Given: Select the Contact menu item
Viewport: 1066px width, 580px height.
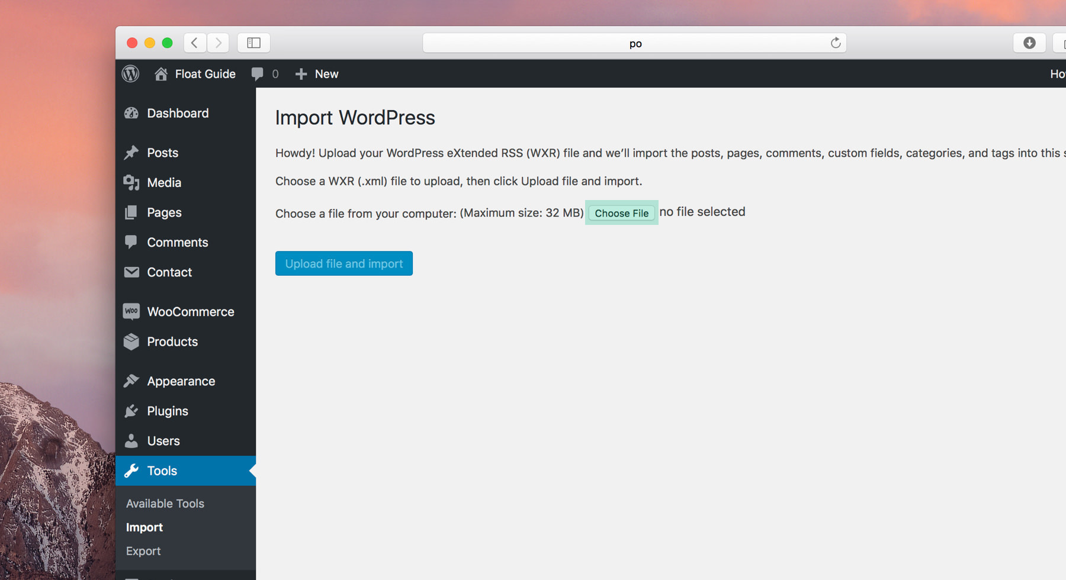Looking at the screenshot, I should [185, 272].
